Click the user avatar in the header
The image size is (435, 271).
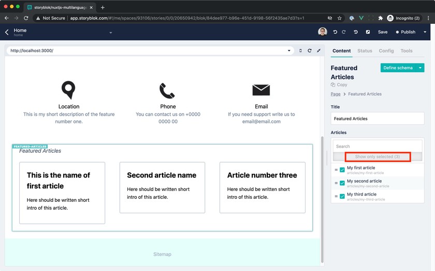pos(322,32)
